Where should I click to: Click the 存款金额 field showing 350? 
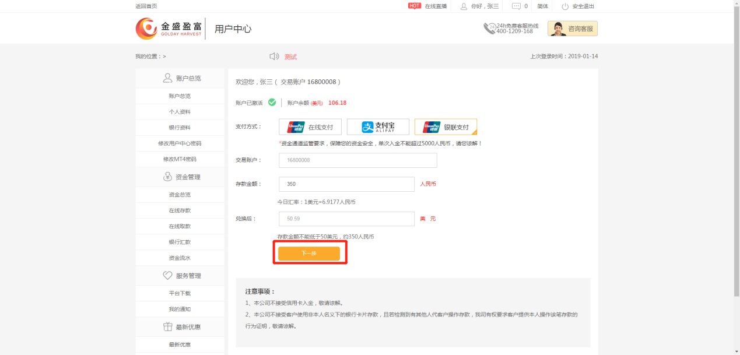click(347, 184)
